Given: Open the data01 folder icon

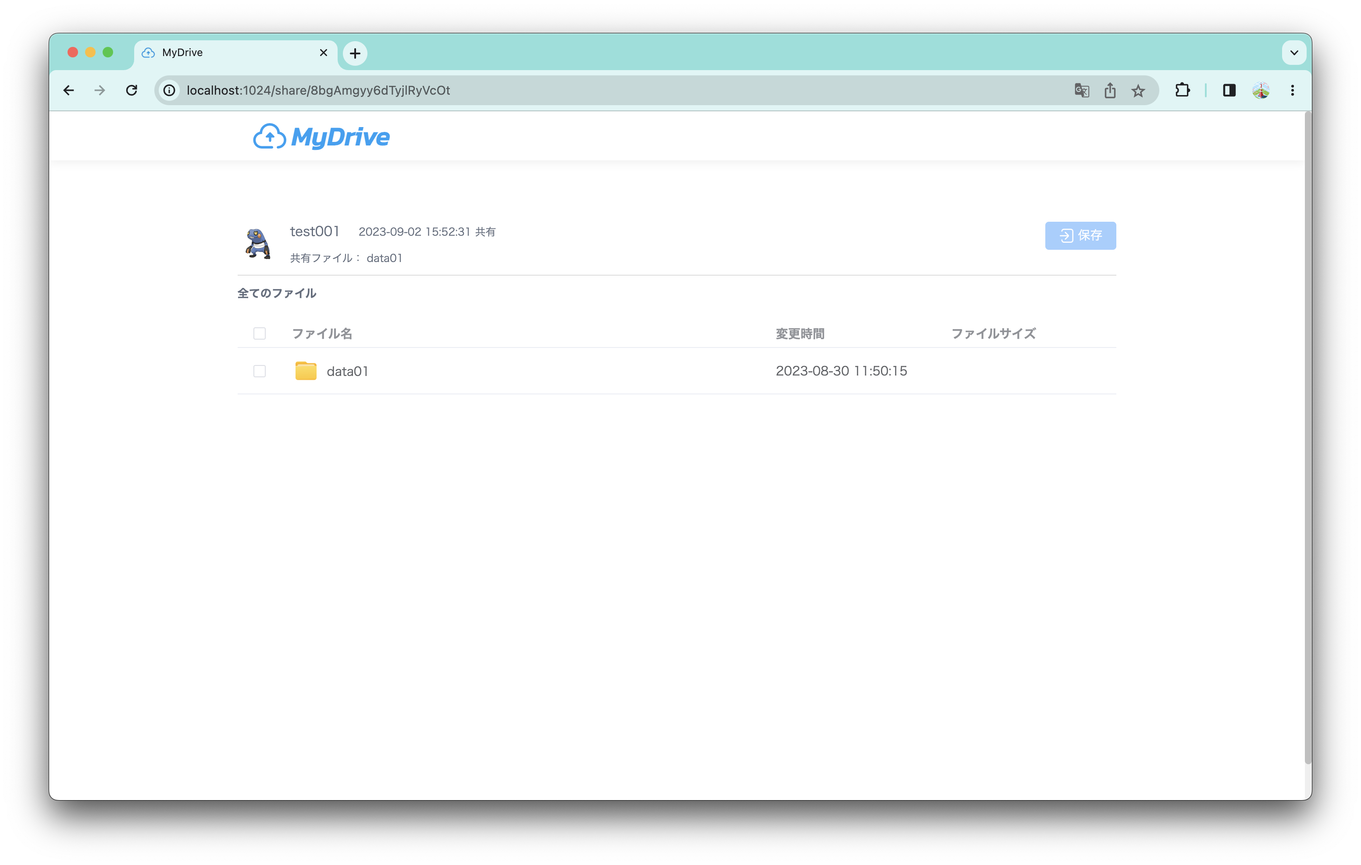Looking at the screenshot, I should 306,371.
